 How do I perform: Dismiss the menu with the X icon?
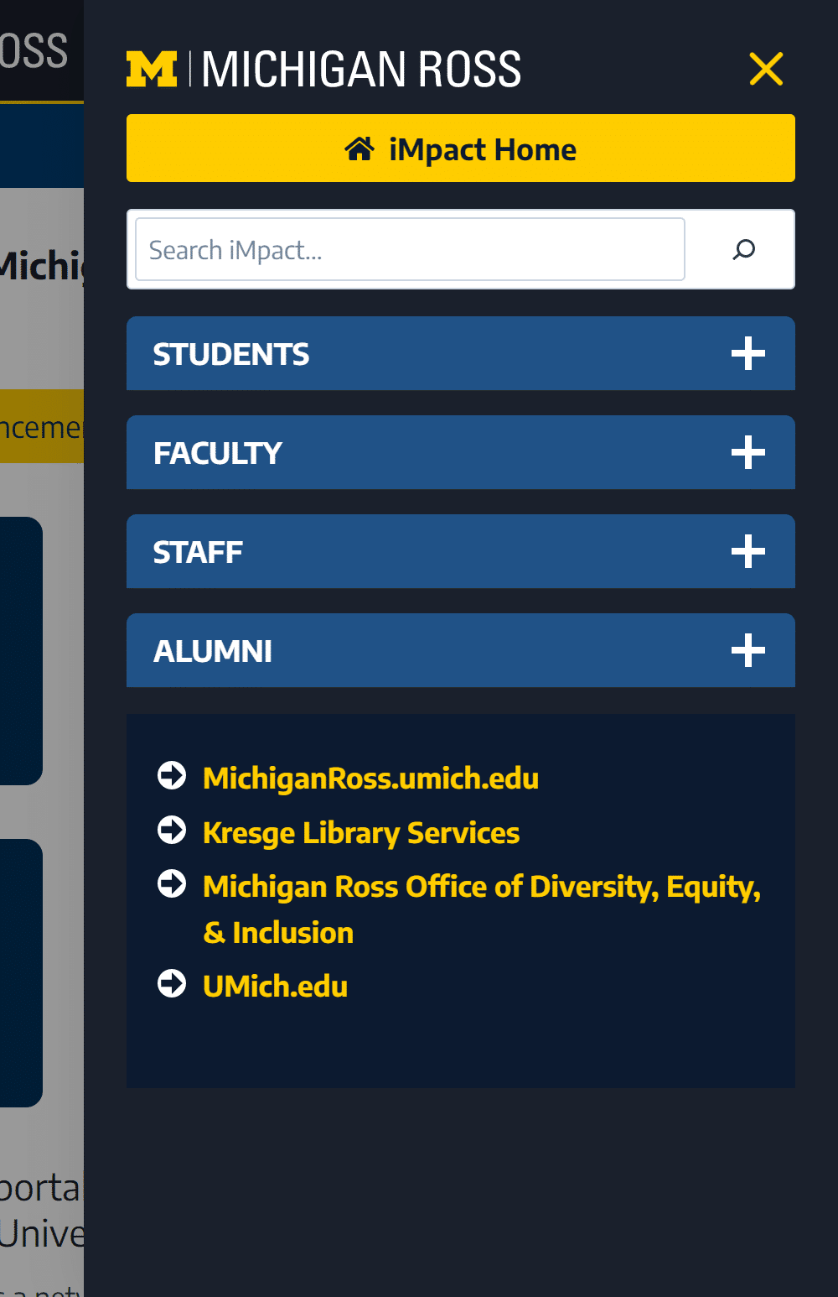[766, 70]
